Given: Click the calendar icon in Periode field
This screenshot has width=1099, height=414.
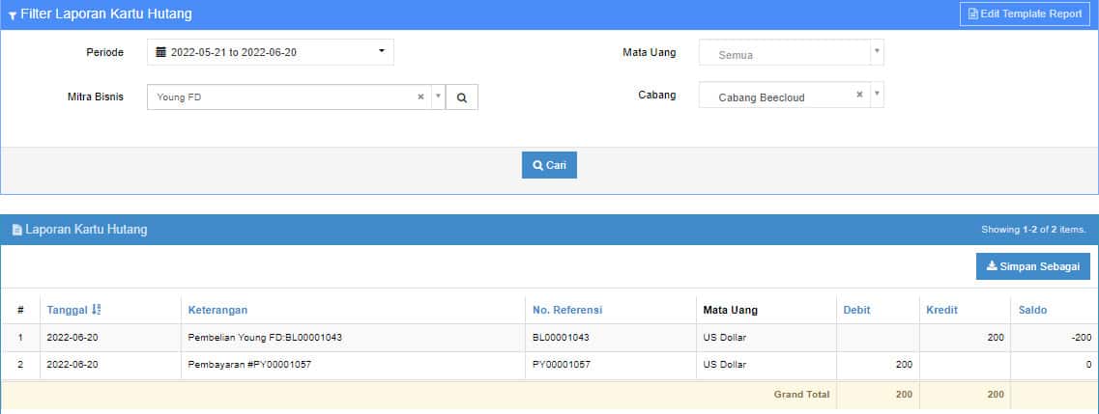Looking at the screenshot, I should 161,53.
